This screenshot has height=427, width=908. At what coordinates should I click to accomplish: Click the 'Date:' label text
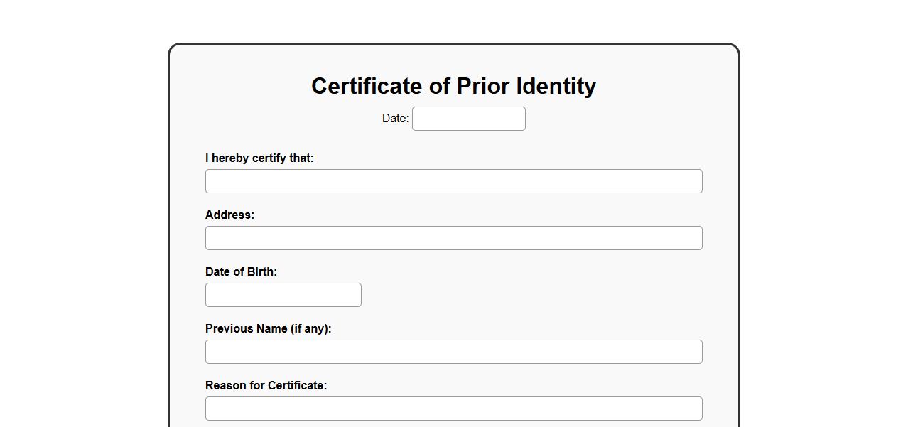coord(395,119)
